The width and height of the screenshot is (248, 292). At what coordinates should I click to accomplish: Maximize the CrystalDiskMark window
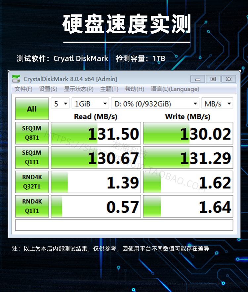click(x=213, y=79)
